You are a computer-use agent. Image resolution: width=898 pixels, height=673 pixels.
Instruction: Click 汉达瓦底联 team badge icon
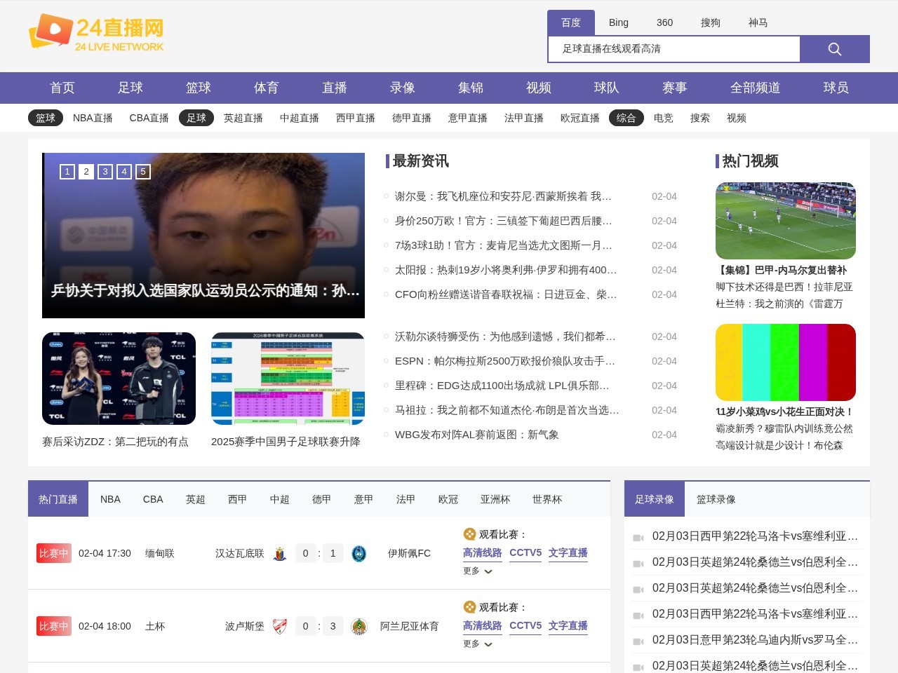tap(280, 554)
